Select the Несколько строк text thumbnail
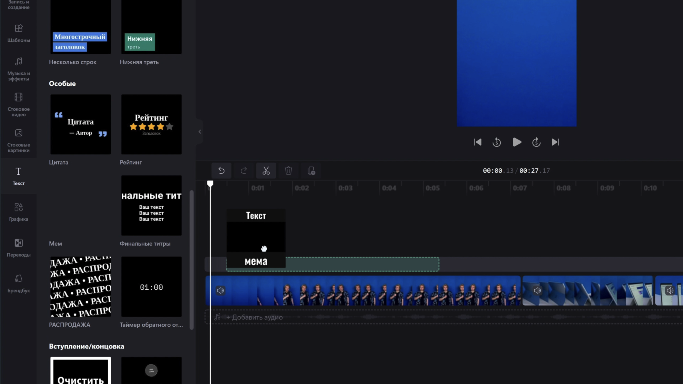Image resolution: width=683 pixels, height=384 pixels. [x=81, y=27]
